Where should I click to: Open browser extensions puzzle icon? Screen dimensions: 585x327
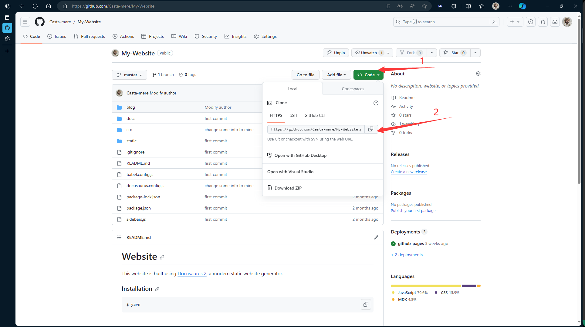click(454, 6)
